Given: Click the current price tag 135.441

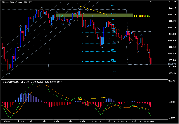Looking at the screenshot, I should point(172,64).
